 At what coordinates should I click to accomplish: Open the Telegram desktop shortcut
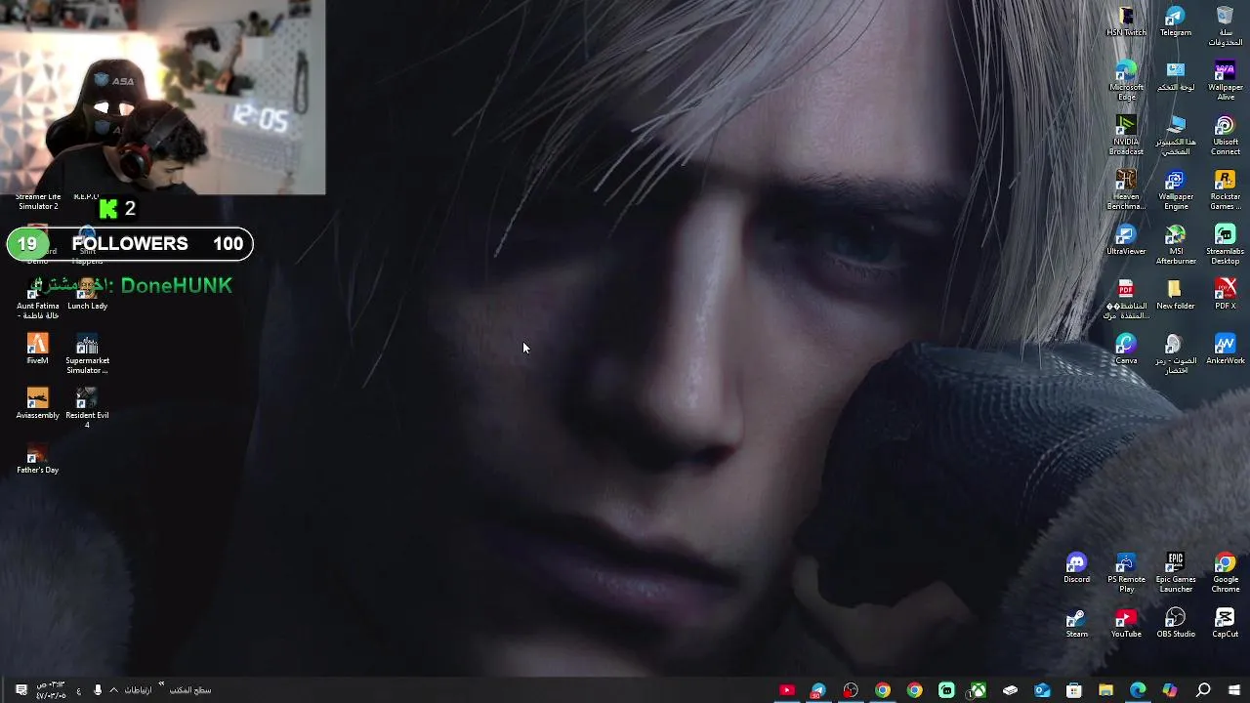pyautogui.click(x=1176, y=21)
